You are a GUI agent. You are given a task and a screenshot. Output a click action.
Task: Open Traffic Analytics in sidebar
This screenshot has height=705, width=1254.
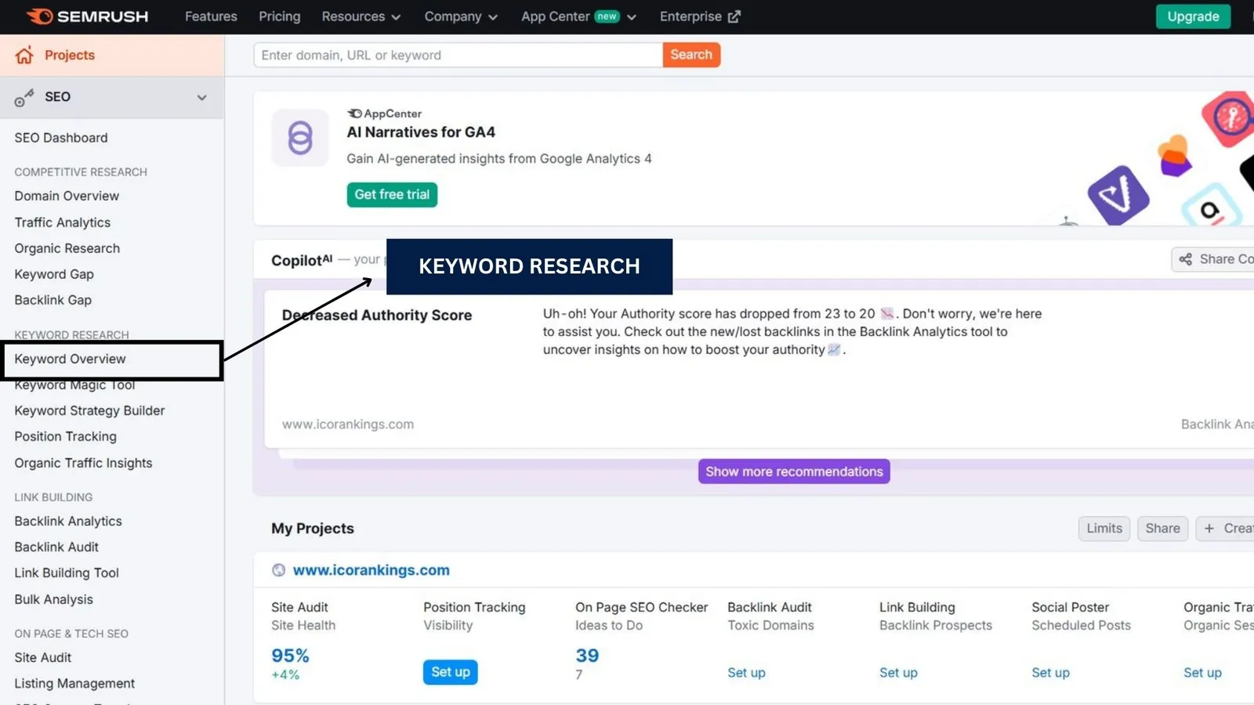(x=63, y=222)
